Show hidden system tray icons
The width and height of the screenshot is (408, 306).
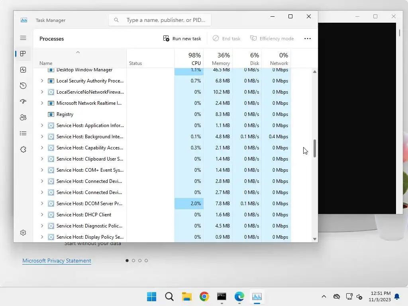324,296
